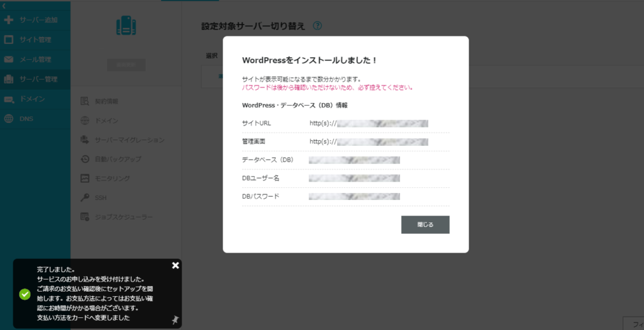This screenshot has height=330, width=644.
Task: Click the globe icon beside DNS
Action: pos(9,119)
